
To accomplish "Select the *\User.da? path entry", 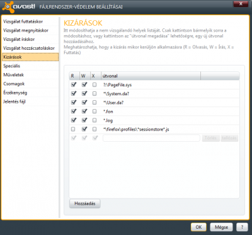I will point(113,103).
